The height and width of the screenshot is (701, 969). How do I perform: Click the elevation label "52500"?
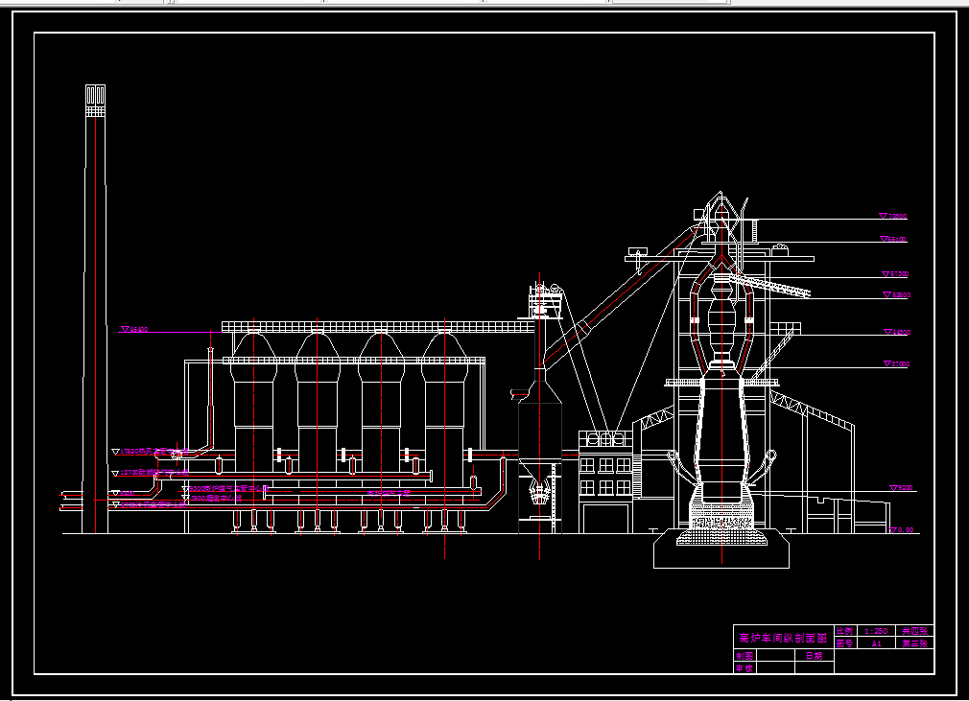(x=901, y=295)
